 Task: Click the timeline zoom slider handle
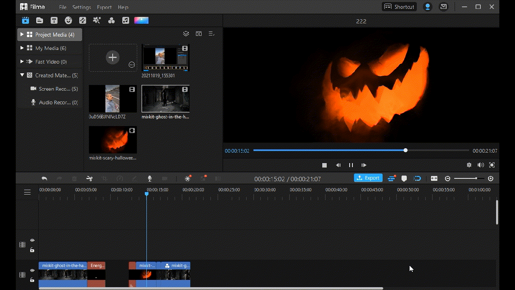click(476, 178)
